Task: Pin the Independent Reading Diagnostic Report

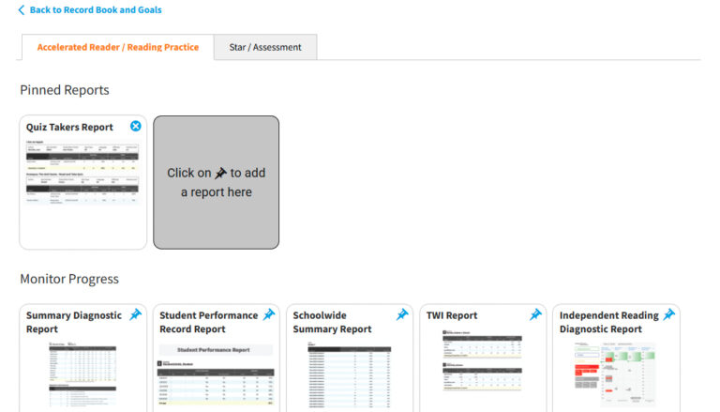Action: point(669,315)
